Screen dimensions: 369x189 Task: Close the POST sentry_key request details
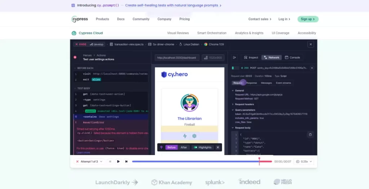312,68
